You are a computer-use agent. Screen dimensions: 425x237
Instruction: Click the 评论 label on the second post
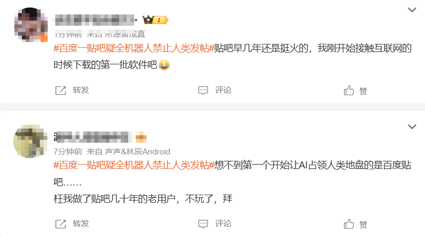click(223, 224)
